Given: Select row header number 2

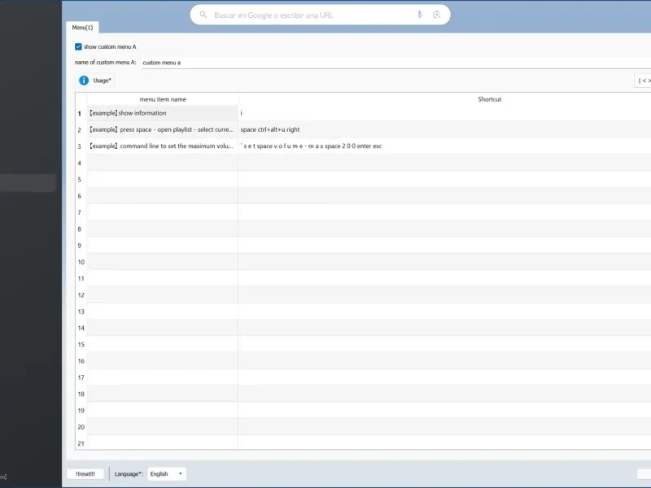Looking at the screenshot, I should point(81,130).
